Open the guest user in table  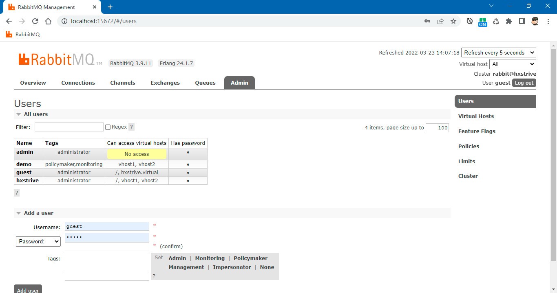click(24, 173)
